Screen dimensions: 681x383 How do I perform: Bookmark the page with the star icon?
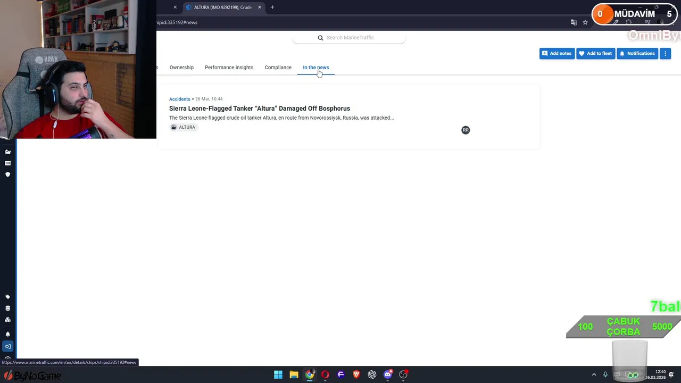pos(585,22)
